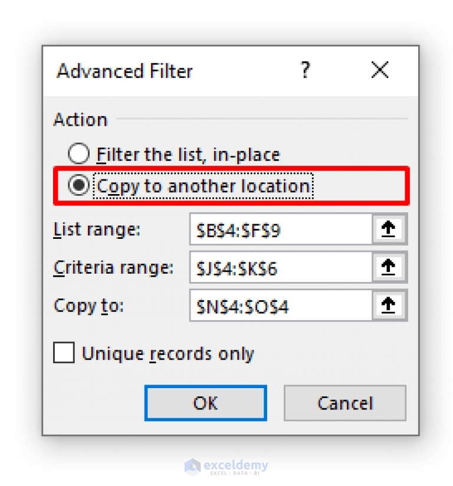
Task: Close the Advanced Filter dialog
Action: [379, 70]
